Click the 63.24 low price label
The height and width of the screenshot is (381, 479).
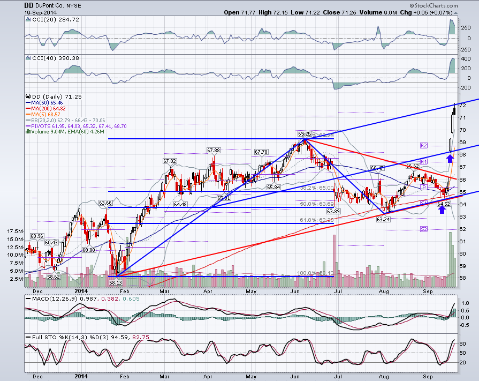point(383,220)
